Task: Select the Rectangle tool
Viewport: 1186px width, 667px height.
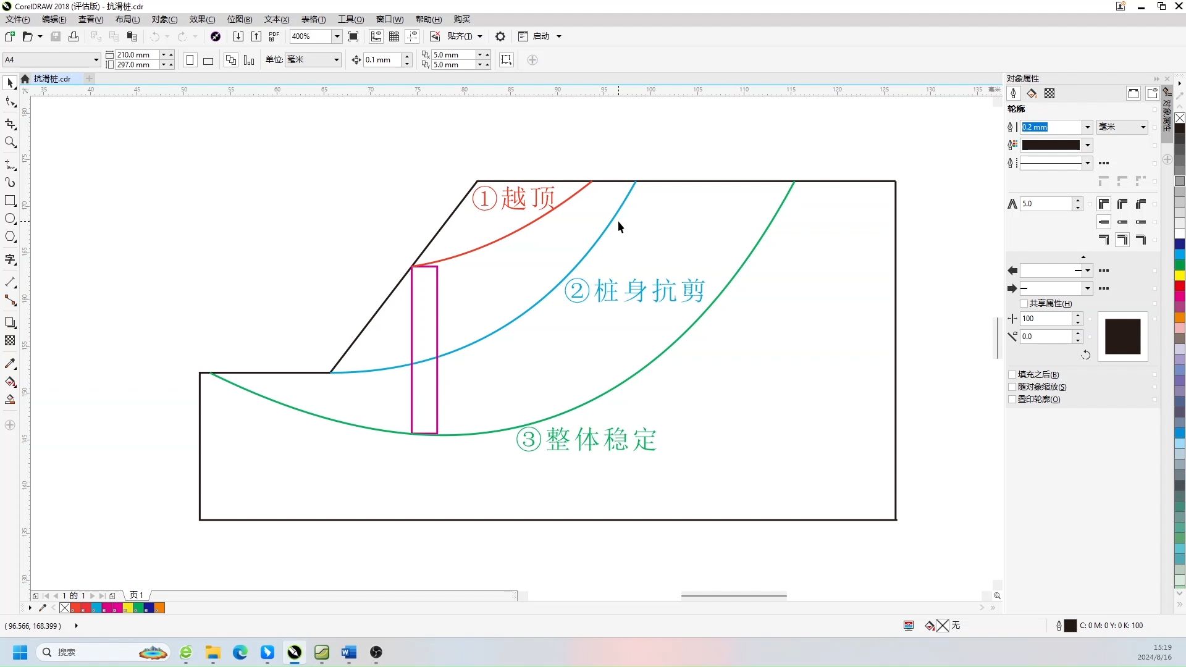Action: click(x=10, y=201)
